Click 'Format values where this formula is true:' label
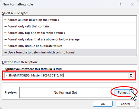139x109 pixels. [33, 69]
